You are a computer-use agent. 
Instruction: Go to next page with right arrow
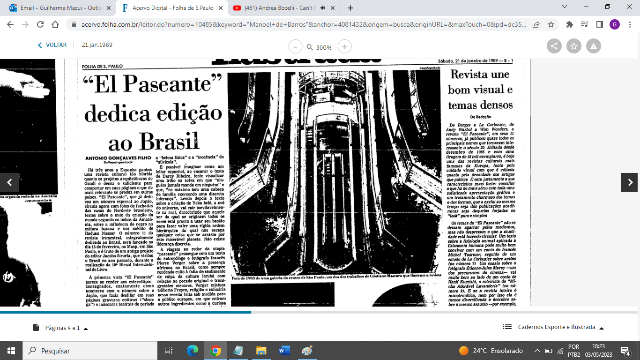click(630, 182)
